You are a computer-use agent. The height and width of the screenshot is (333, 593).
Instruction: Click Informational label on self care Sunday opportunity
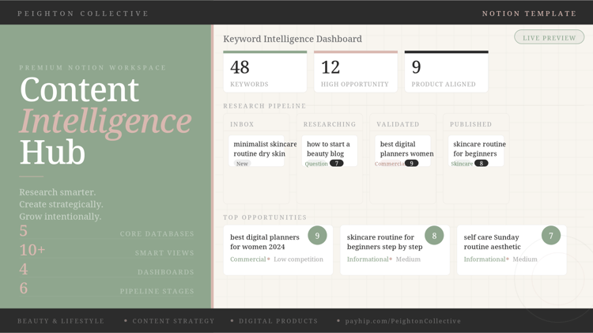[x=485, y=259]
